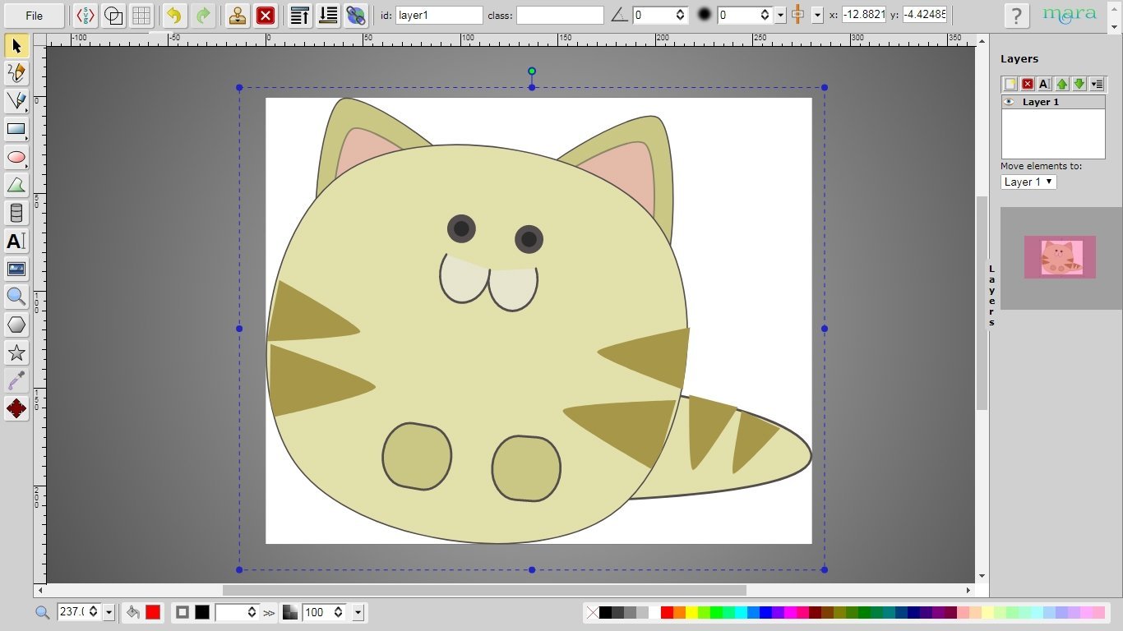Screen dimensions: 1123x631
Task: Pick yellow from the color palette
Action: click(692, 612)
